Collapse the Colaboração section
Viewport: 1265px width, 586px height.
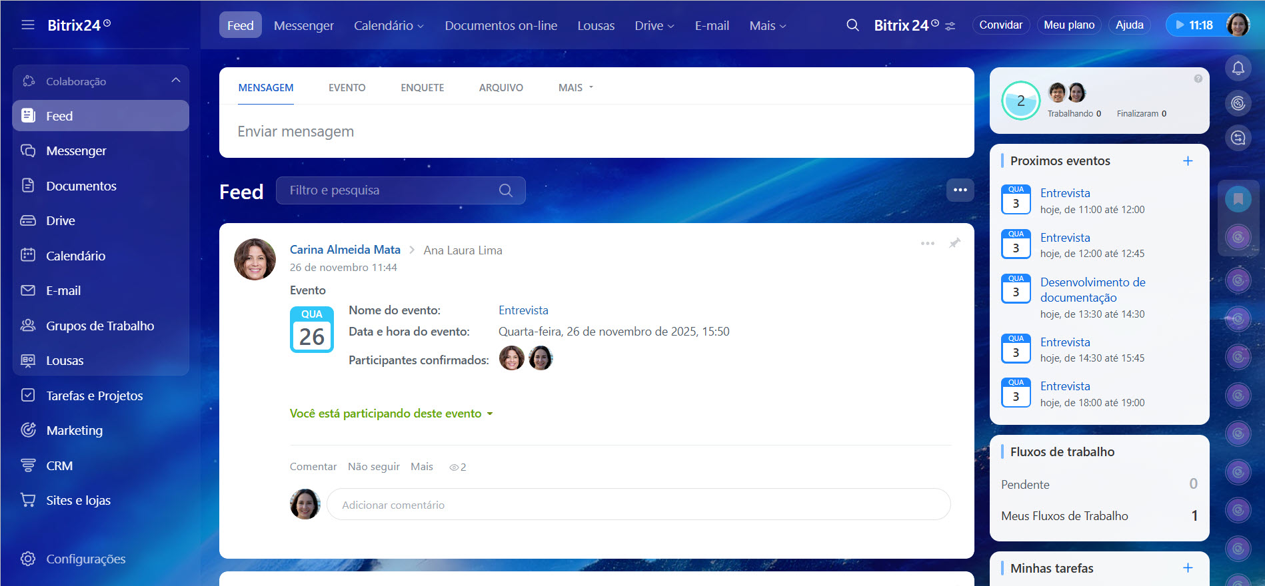(x=175, y=81)
